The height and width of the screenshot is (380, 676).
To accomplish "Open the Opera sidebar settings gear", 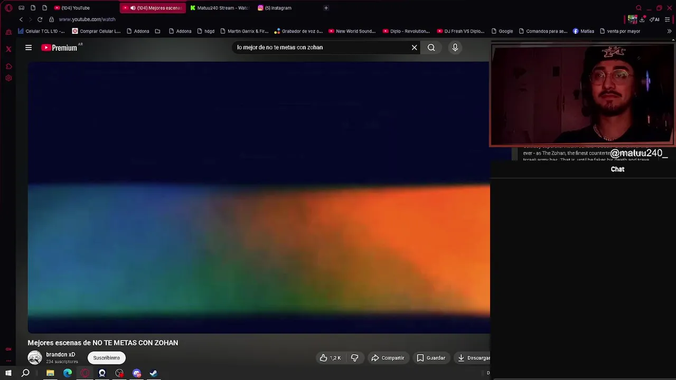I will (x=8, y=78).
